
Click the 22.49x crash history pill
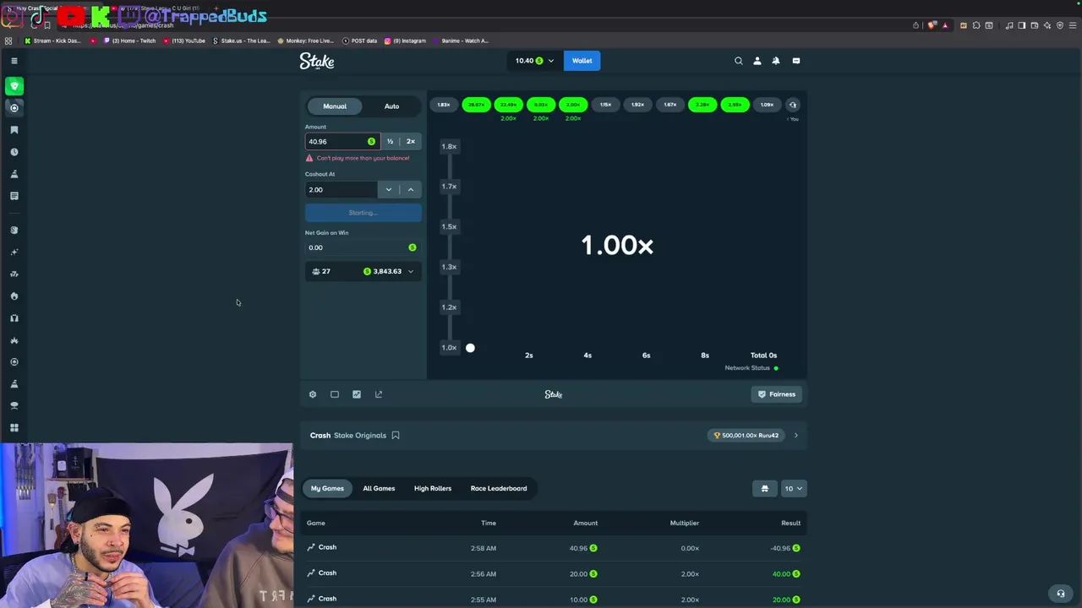tap(509, 105)
